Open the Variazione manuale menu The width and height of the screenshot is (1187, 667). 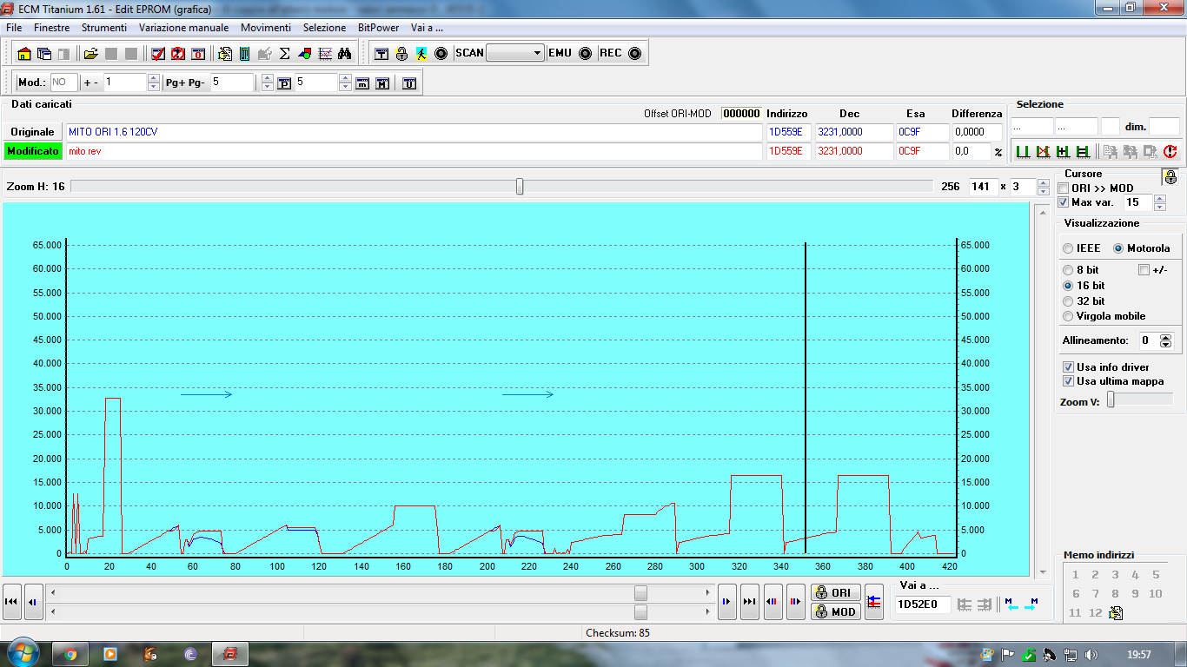coord(183,28)
